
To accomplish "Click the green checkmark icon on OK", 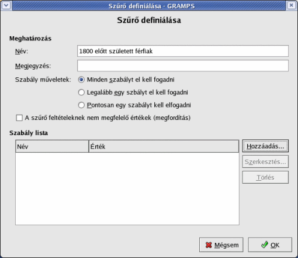I will (265, 245).
